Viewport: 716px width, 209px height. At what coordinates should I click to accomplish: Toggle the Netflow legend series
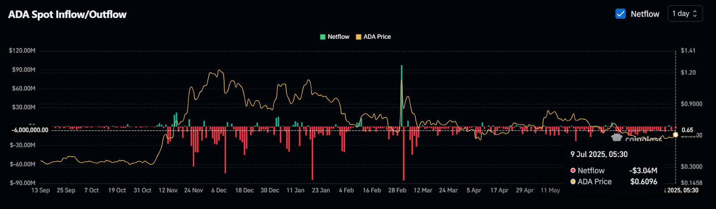pos(335,37)
